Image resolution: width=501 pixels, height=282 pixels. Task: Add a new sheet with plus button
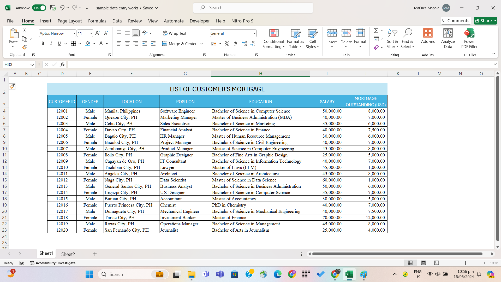[x=95, y=254]
